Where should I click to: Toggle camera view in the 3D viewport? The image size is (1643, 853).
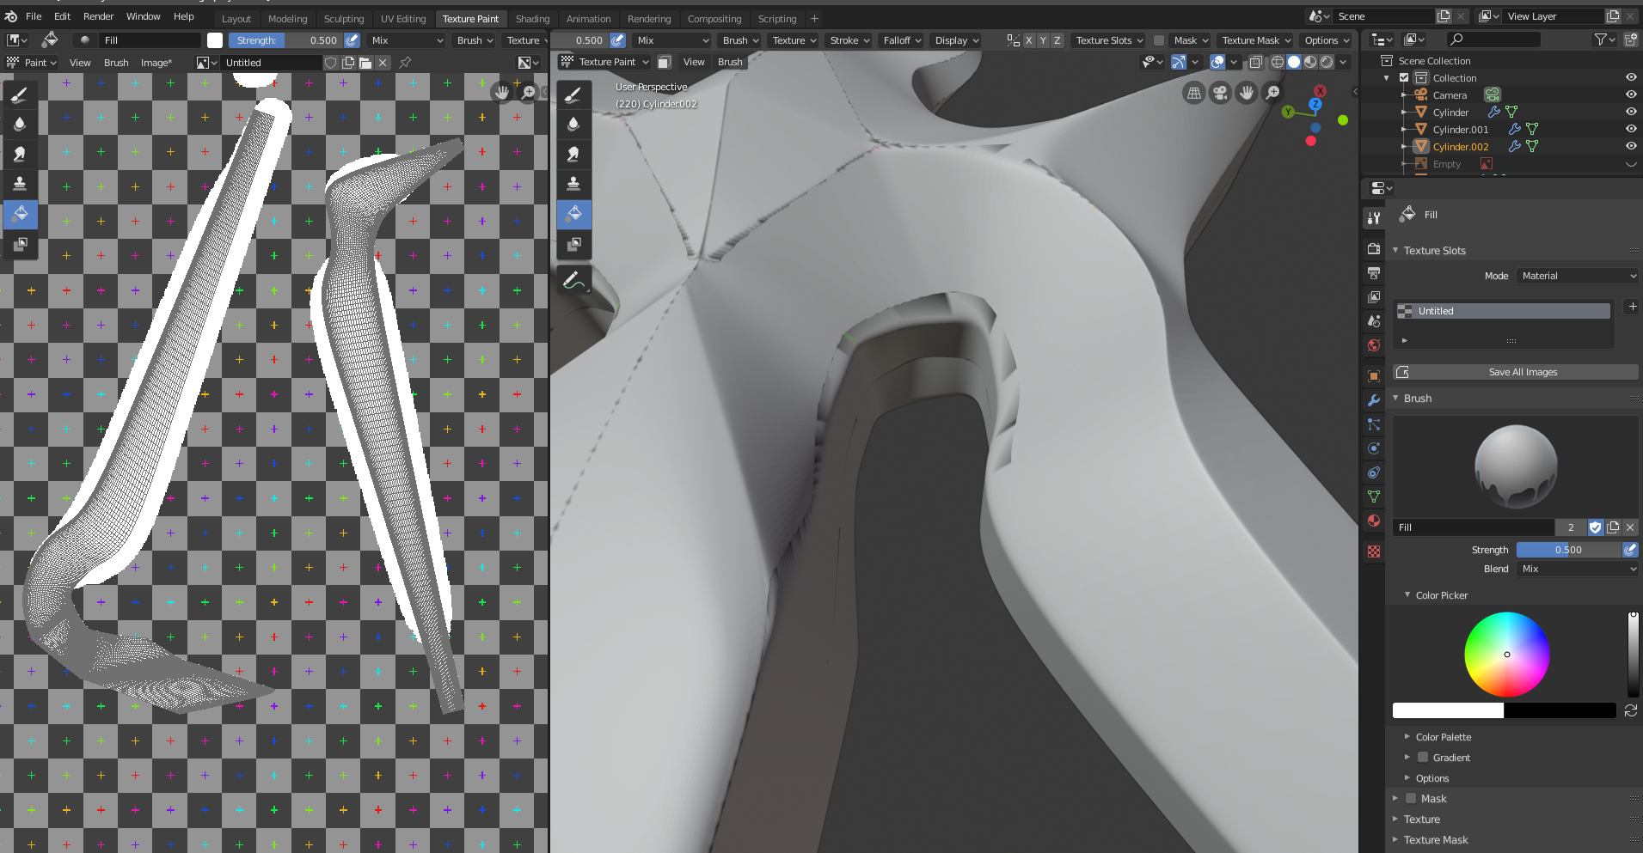pyautogui.click(x=1220, y=93)
